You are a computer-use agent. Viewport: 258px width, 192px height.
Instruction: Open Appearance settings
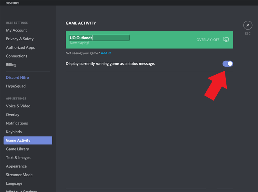(x=16, y=166)
